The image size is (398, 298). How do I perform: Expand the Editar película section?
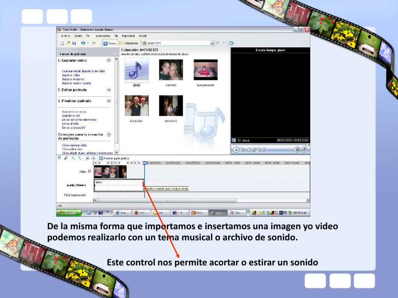109,90
